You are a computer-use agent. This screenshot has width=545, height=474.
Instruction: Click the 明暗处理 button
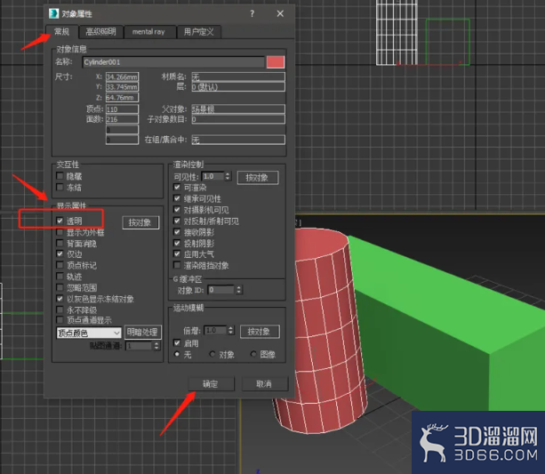click(x=142, y=332)
